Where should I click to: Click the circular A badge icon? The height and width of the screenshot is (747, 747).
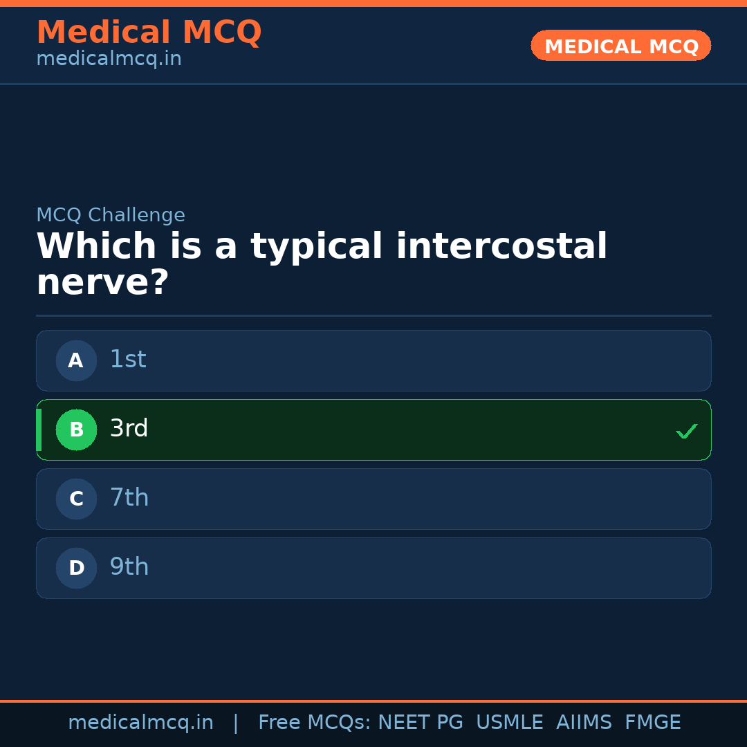pos(76,360)
